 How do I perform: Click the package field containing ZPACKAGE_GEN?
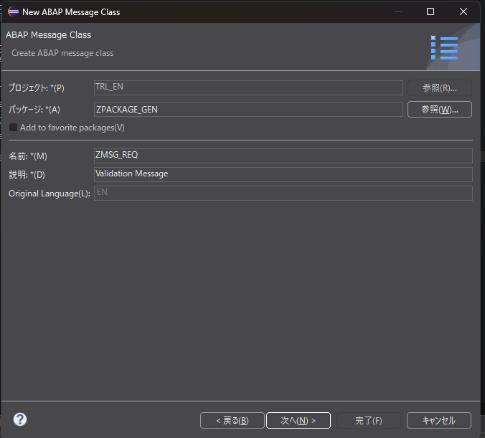[x=248, y=109]
